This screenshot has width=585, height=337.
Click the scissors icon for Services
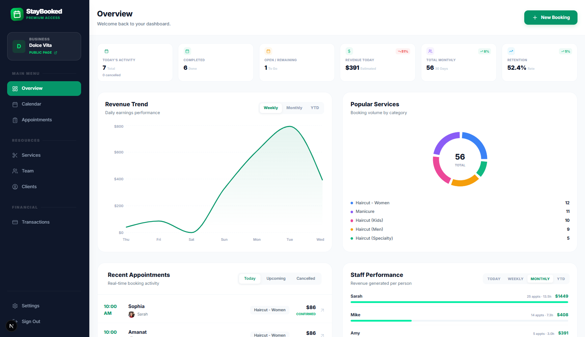click(15, 155)
